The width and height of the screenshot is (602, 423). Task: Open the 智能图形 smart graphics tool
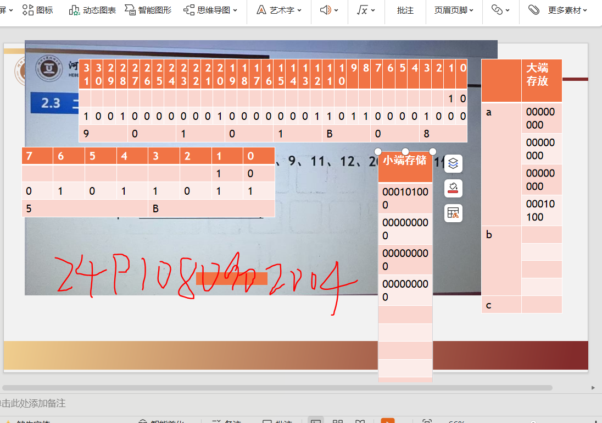tap(148, 10)
